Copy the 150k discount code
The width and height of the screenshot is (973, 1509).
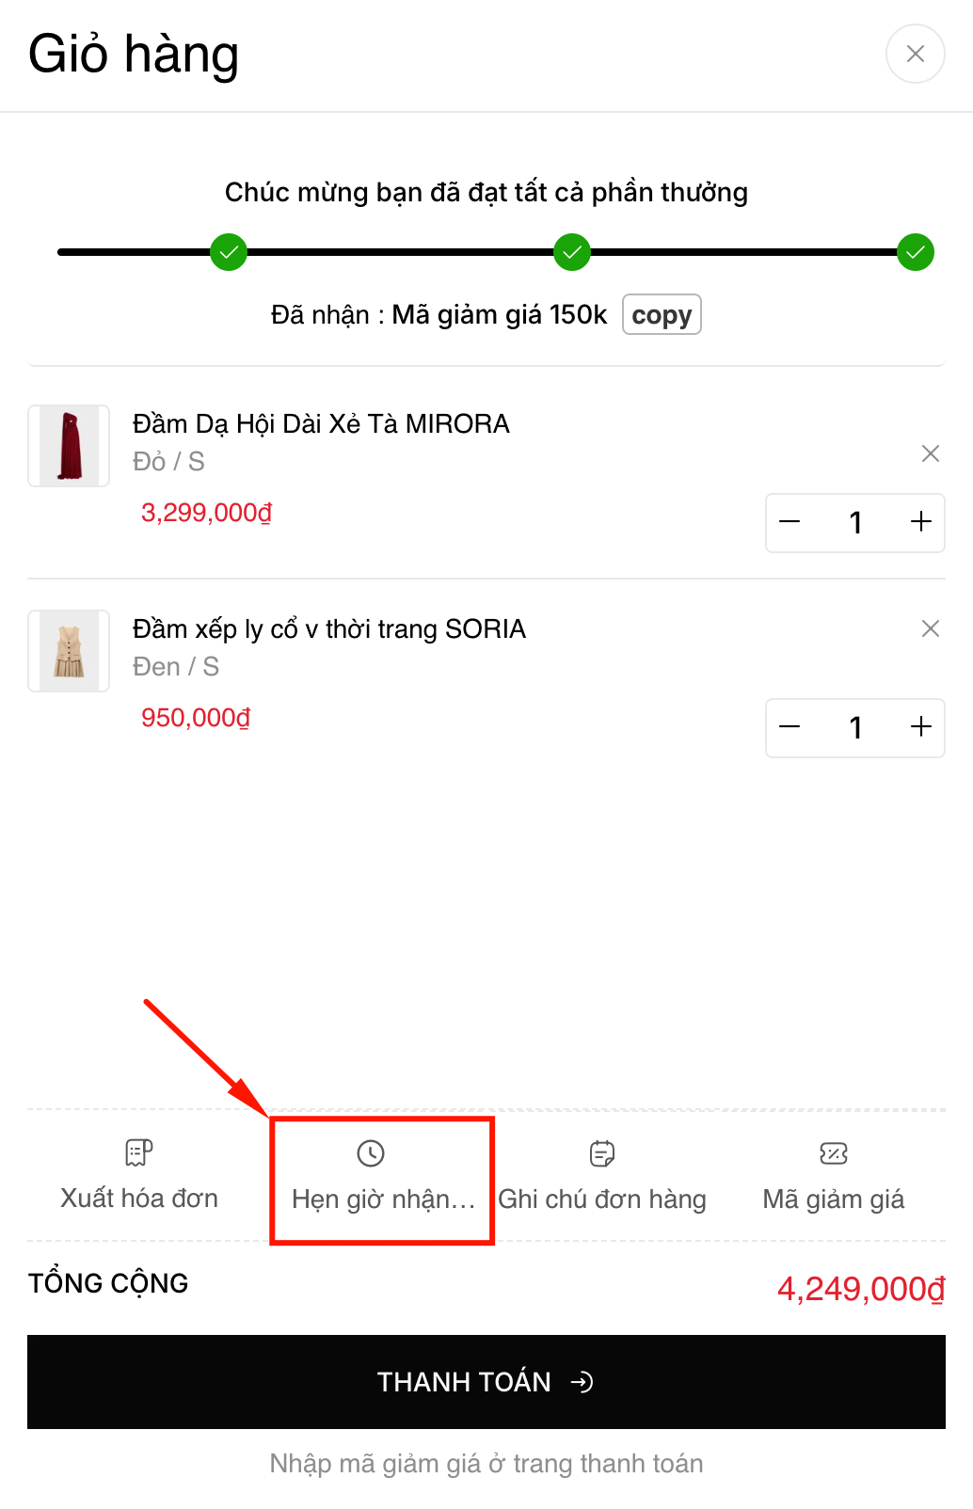(662, 315)
